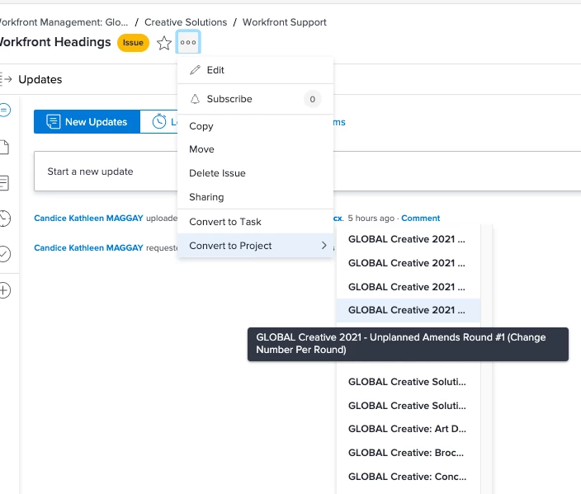Select second GLOBAL Creative Soluti... template
The width and height of the screenshot is (581, 494).
[x=409, y=406]
